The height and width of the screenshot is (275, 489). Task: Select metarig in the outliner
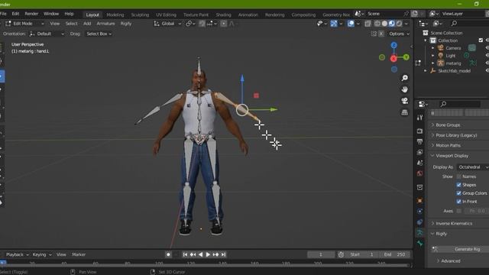[453, 63]
